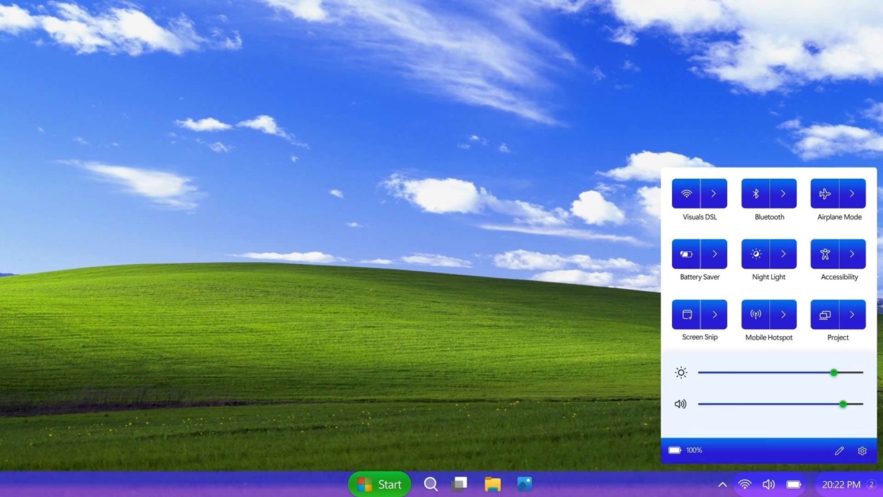Mute sound via panel speaker icon
Screen dimensions: 883x497
coord(681,404)
